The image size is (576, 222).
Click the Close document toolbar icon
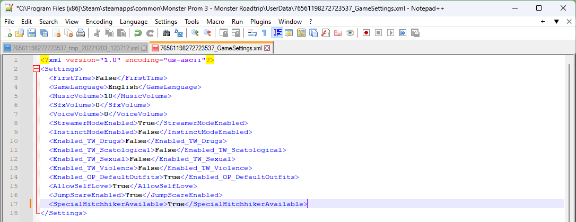(56, 33)
